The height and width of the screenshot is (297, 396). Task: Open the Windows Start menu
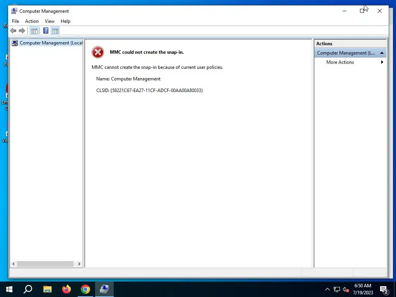point(9,289)
